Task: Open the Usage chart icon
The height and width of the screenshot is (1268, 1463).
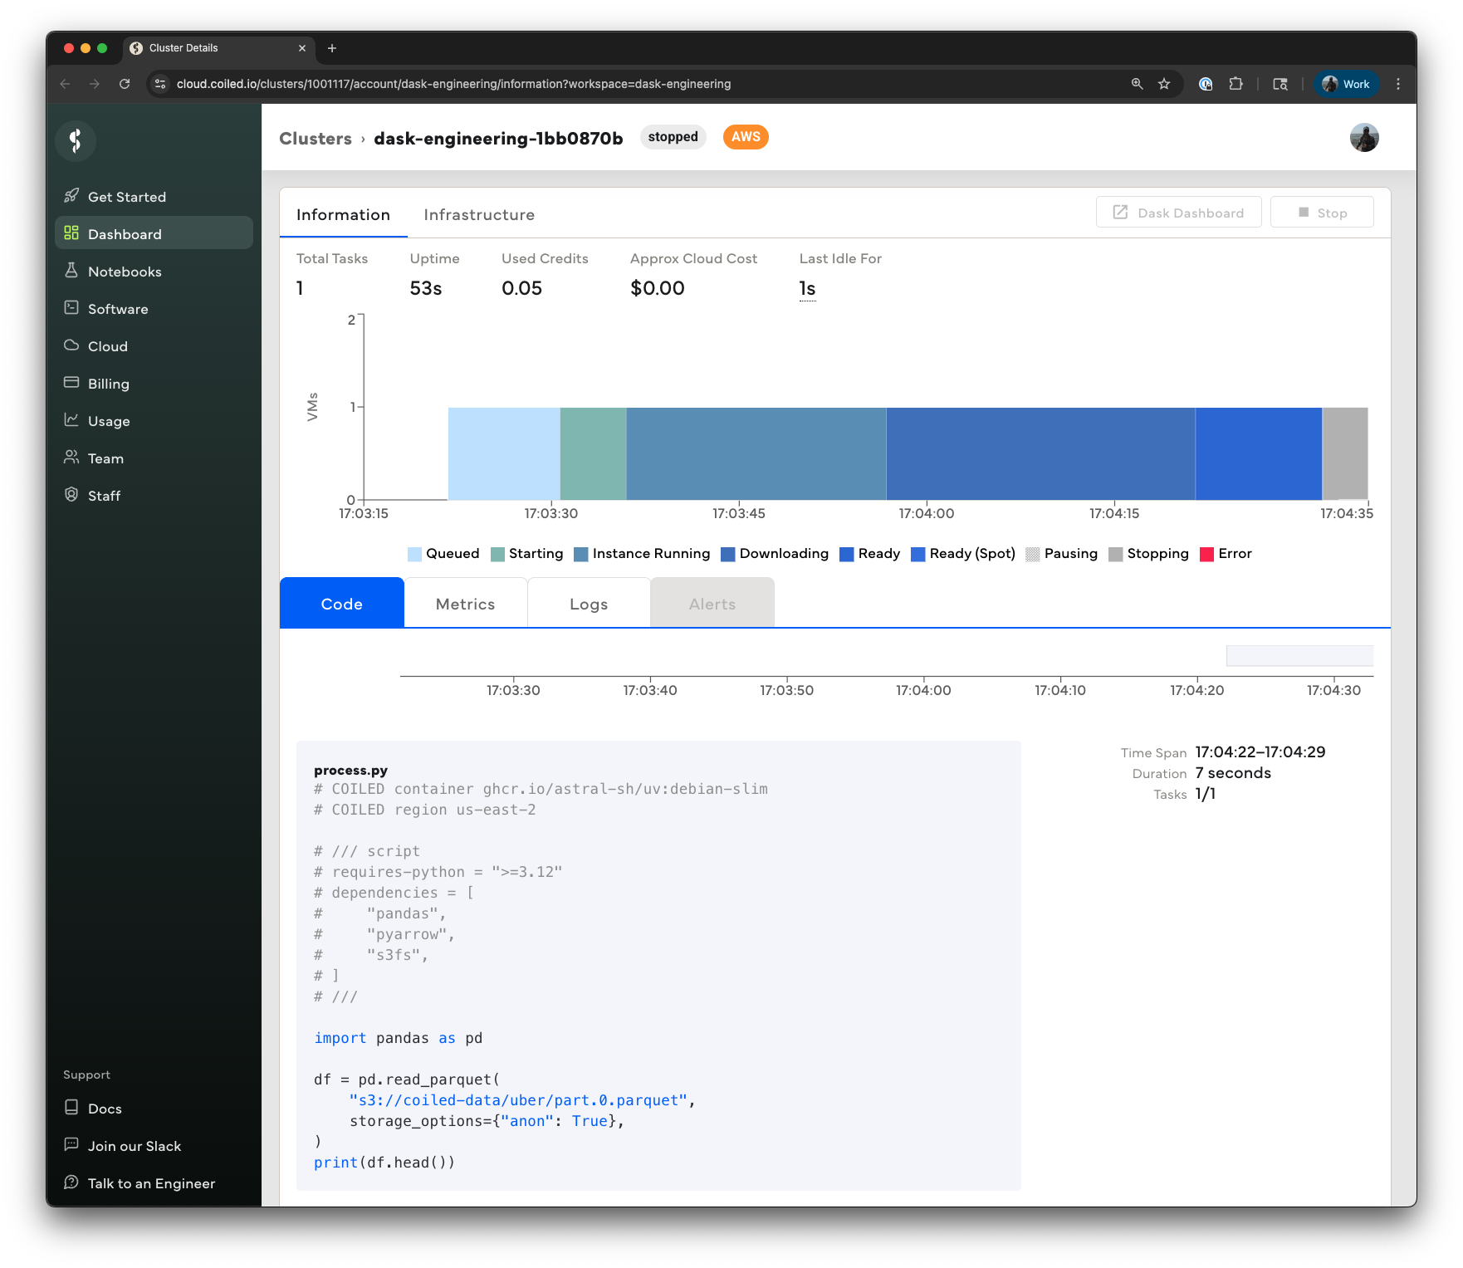Action: coord(72,420)
